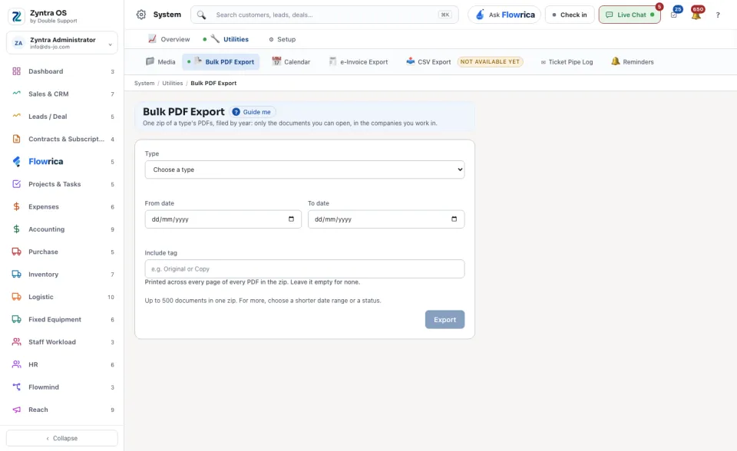Click the Flowmind branch icon
This screenshot has width=737, height=451.
[16, 387]
